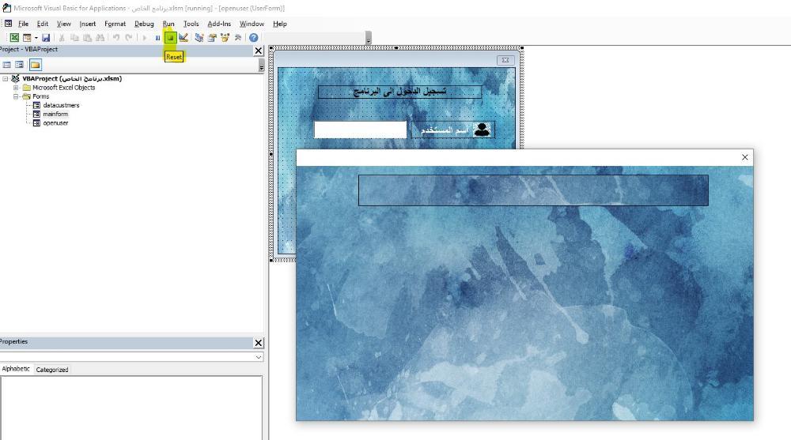This screenshot has height=440, width=791.
Task: Switch to the Alphabetic properties tab
Action: click(x=16, y=369)
